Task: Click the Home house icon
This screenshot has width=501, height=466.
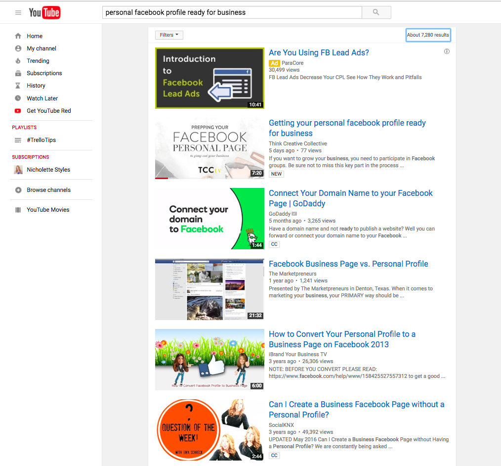Action: pyautogui.click(x=18, y=36)
